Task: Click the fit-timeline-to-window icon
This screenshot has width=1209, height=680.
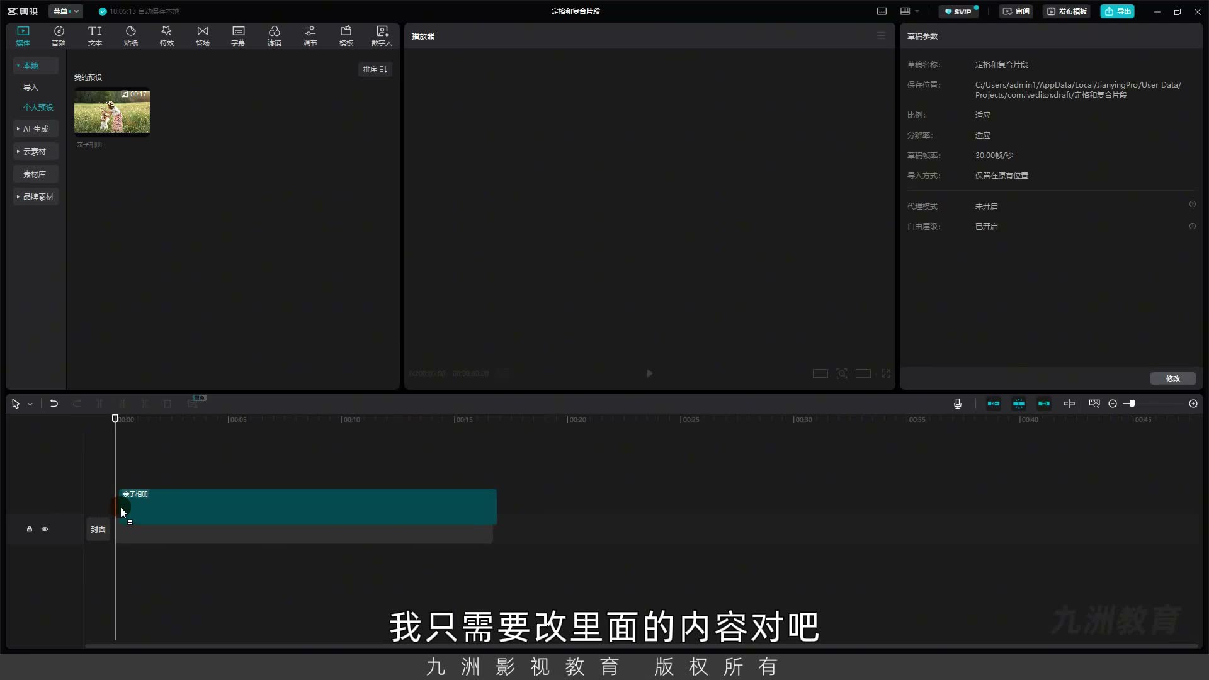Action: (1094, 404)
